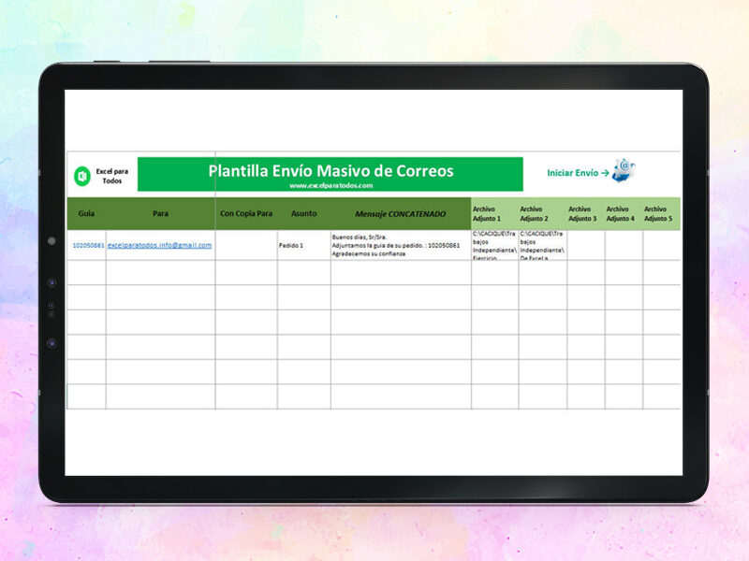This screenshot has width=749, height=561.
Task: Start sending with the Iniciar Envío button
Action: [x=578, y=173]
